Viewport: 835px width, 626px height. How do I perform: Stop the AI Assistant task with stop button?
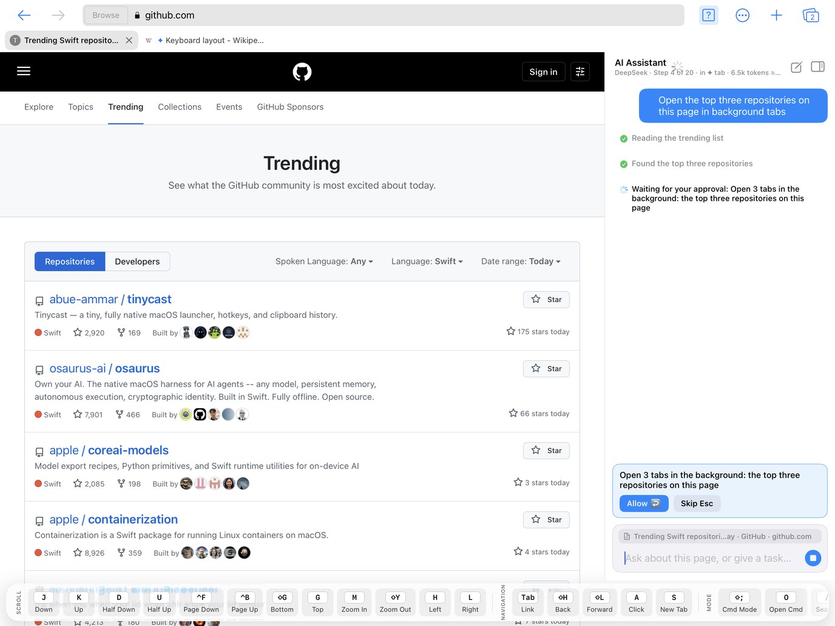[813, 557]
